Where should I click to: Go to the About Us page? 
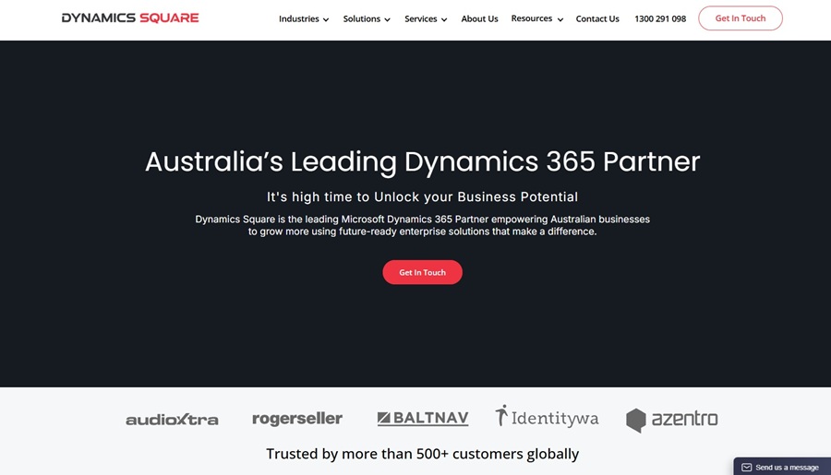tap(479, 18)
